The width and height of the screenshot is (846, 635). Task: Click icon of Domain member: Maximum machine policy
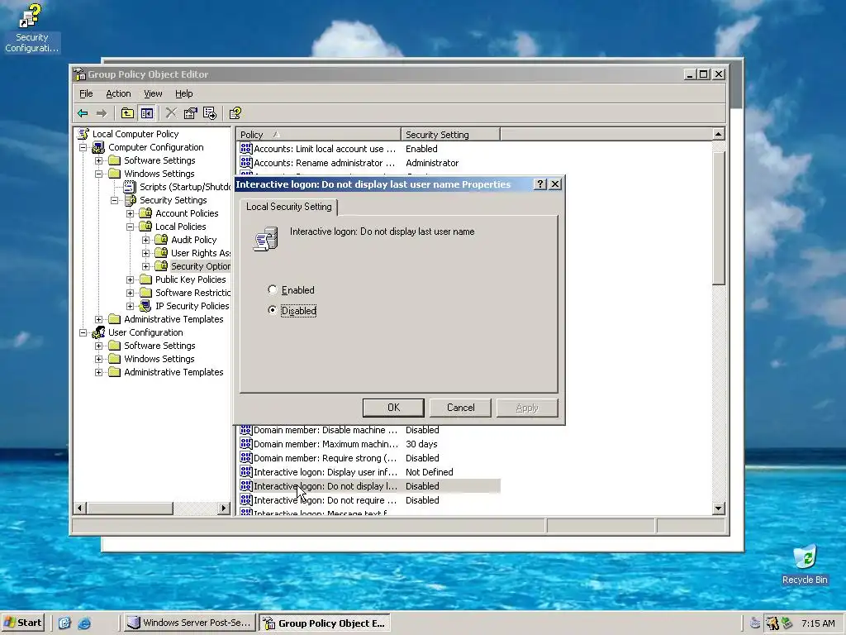(246, 444)
